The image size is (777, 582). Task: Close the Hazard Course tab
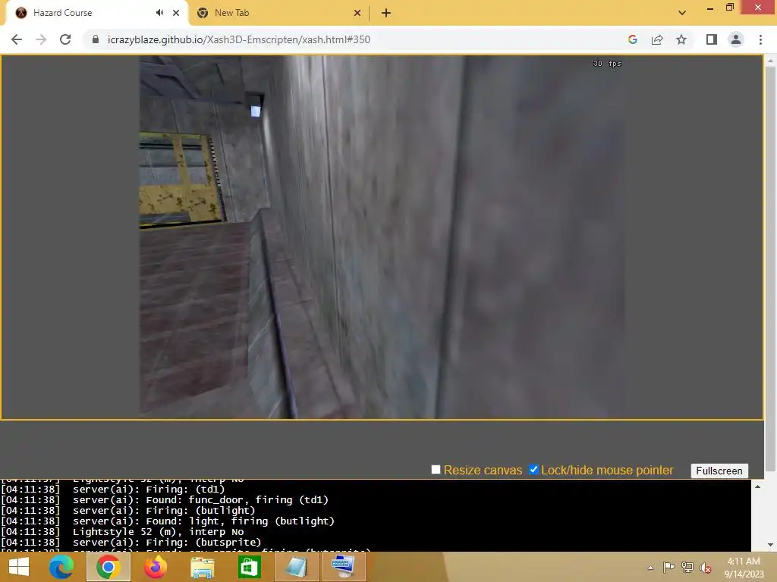coord(176,13)
